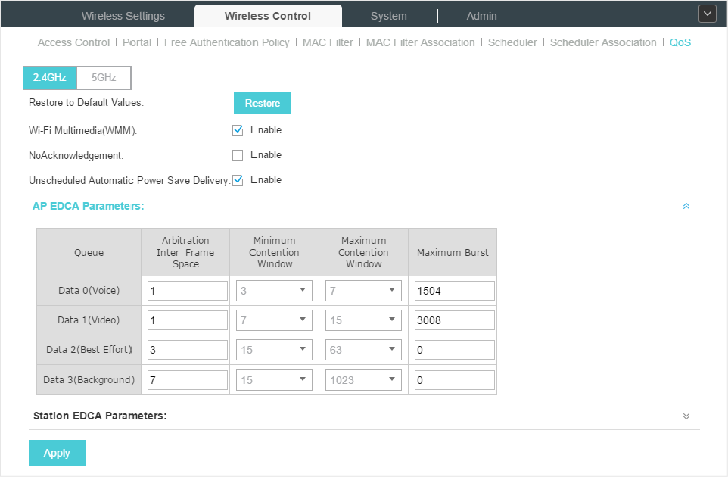Go to the MAC Filter page
Image resolution: width=728 pixels, height=477 pixels.
[x=328, y=42]
